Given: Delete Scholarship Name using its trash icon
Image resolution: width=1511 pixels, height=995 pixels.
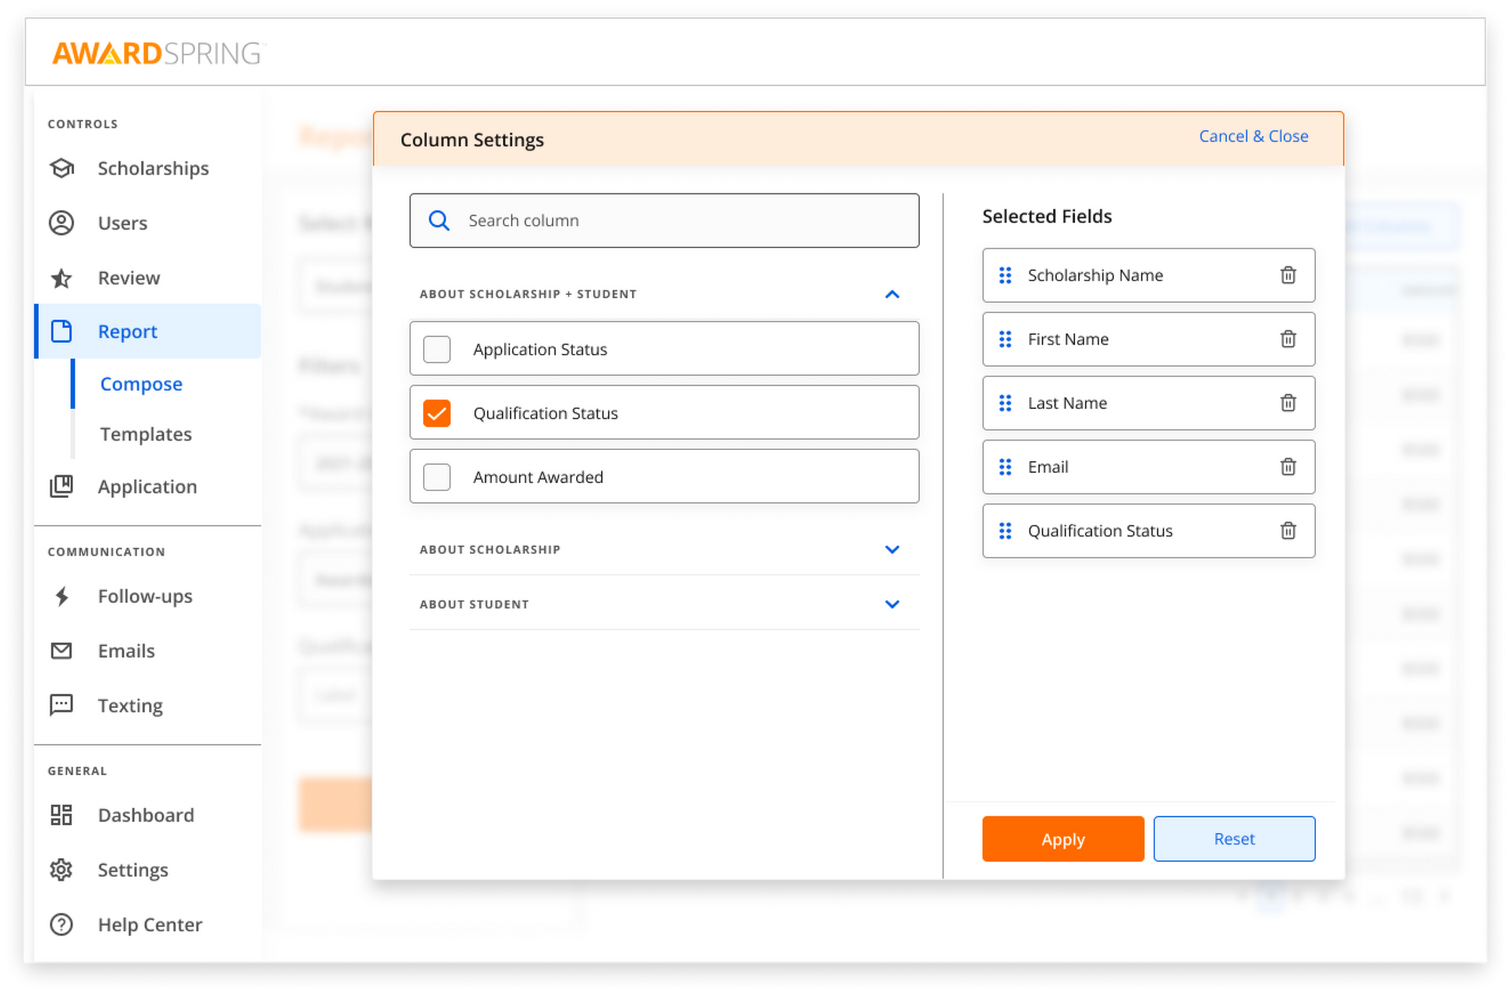Looking at the screenshot, I should pyautogui.click(x=1288, y=275).
